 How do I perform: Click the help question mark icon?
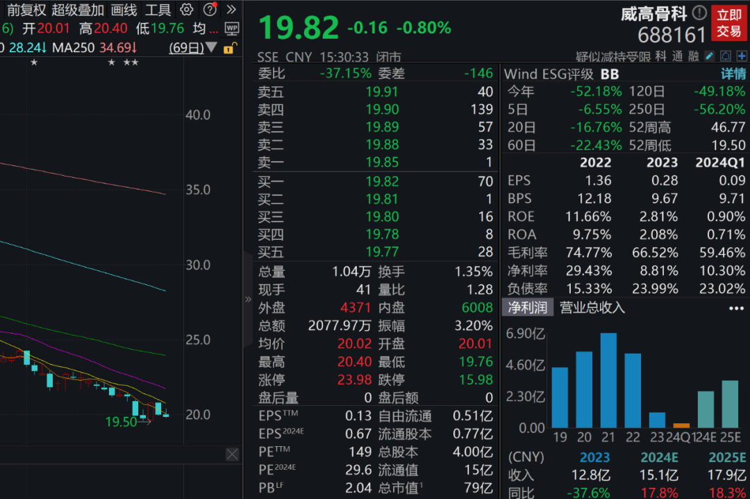209,10
